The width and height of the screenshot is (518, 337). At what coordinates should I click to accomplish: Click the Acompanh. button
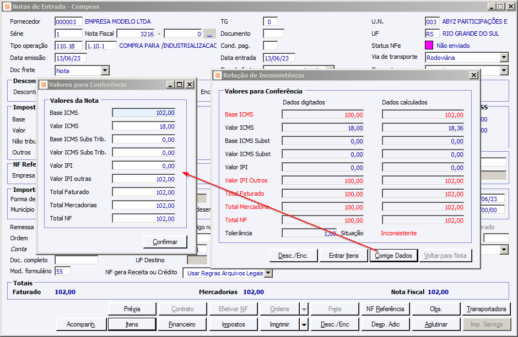click(81, 324)
